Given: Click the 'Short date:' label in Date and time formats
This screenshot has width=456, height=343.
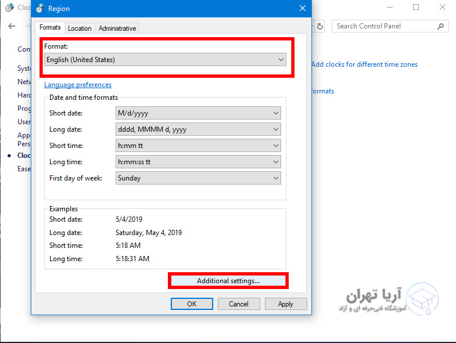Looking at the screenshot, I should 66,113.
